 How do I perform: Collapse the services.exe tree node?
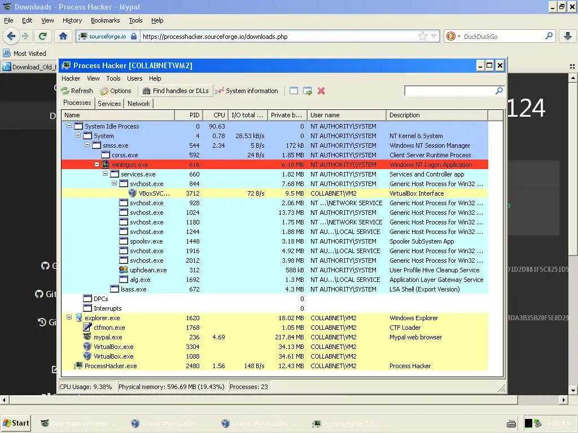(106, 174)
